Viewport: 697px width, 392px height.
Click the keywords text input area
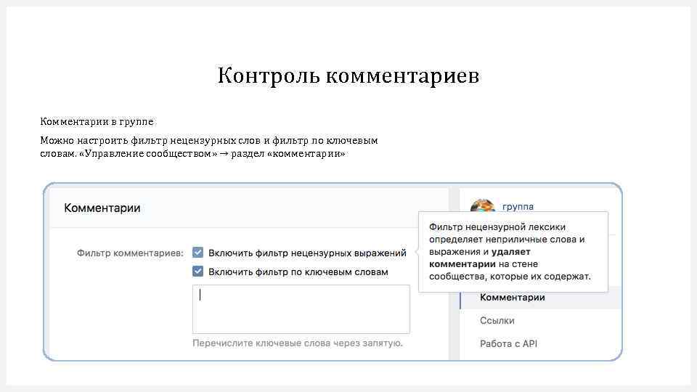(301, 309)
